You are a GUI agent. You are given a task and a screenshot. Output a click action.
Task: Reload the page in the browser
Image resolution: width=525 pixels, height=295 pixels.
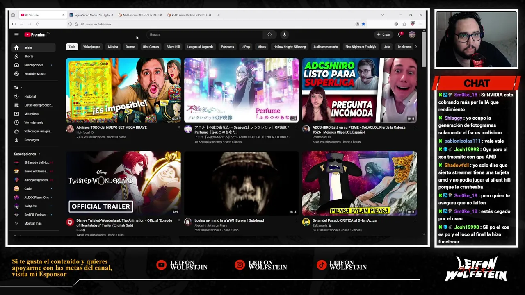coord(37,24)
